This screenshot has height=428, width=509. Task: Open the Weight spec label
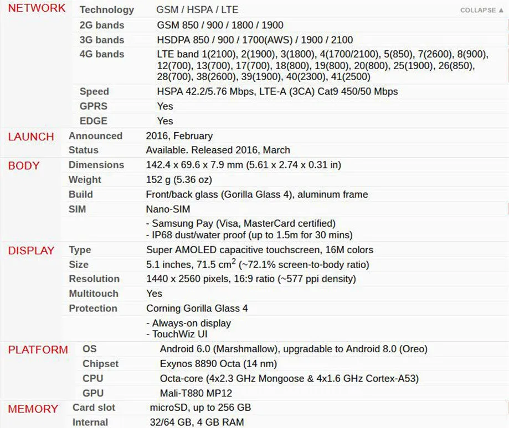[85, 180]
